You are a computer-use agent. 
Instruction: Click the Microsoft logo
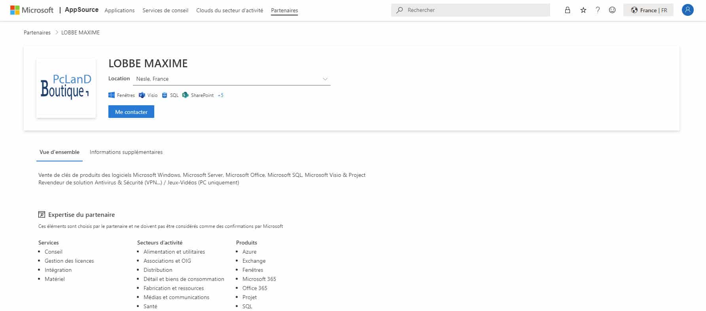[32, 10]
